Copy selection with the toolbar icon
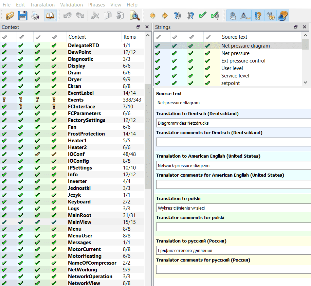Viewport: 311px width, 286px height. click(x=108, y=16)
